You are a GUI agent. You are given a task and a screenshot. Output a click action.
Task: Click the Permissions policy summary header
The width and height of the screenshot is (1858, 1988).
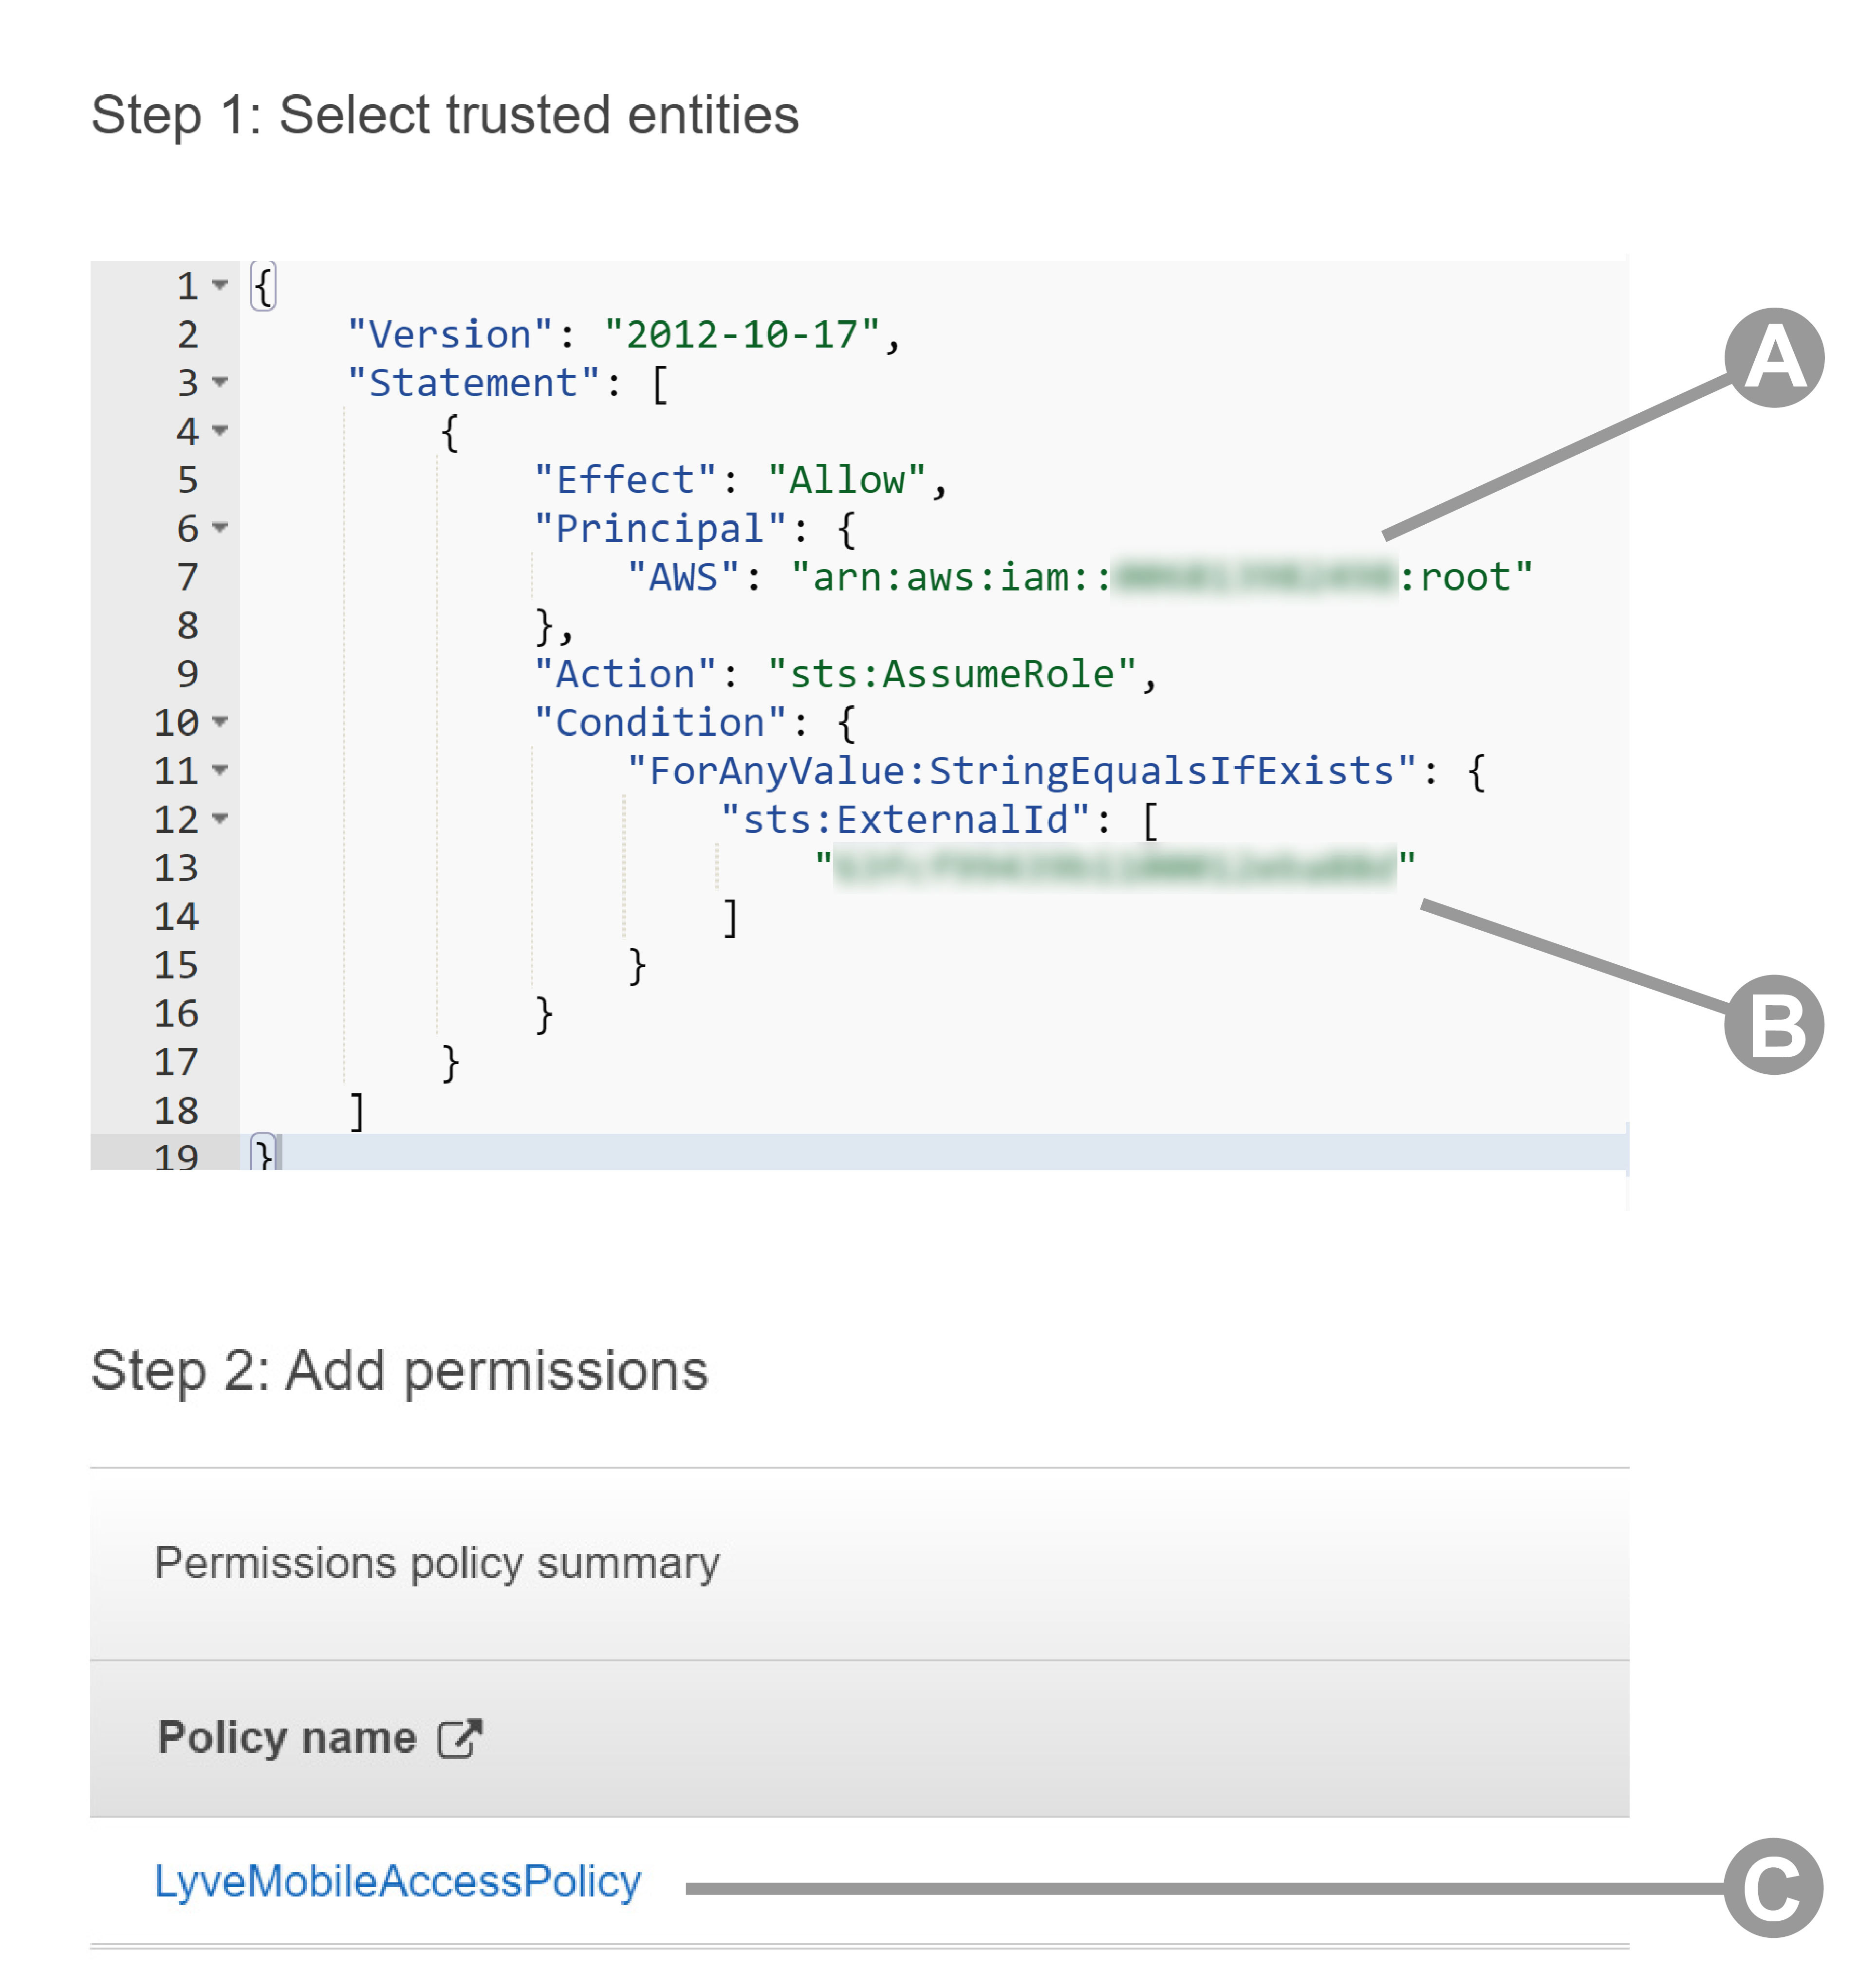437,1563
